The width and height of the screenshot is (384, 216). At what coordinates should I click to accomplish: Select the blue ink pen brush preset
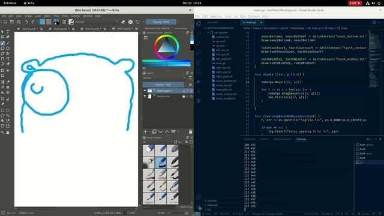(x=161, y=163)
